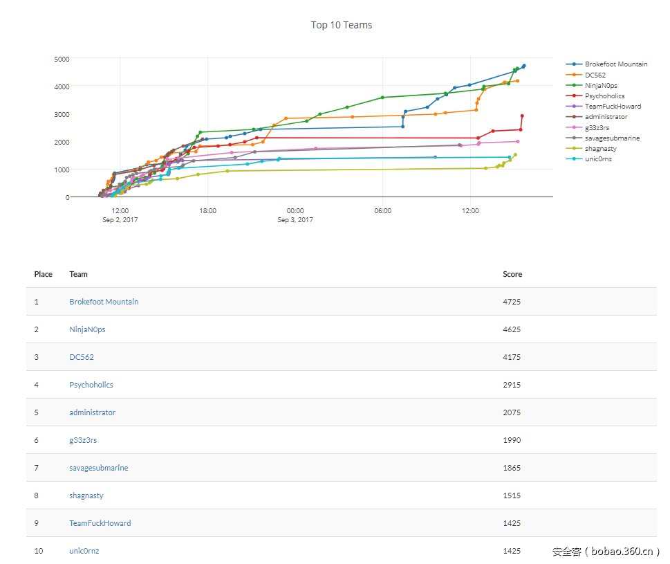This screenshot has height=564, width=670.
Task: Toggle shagnasty series in legend
Action: click(x=601, y=149)
